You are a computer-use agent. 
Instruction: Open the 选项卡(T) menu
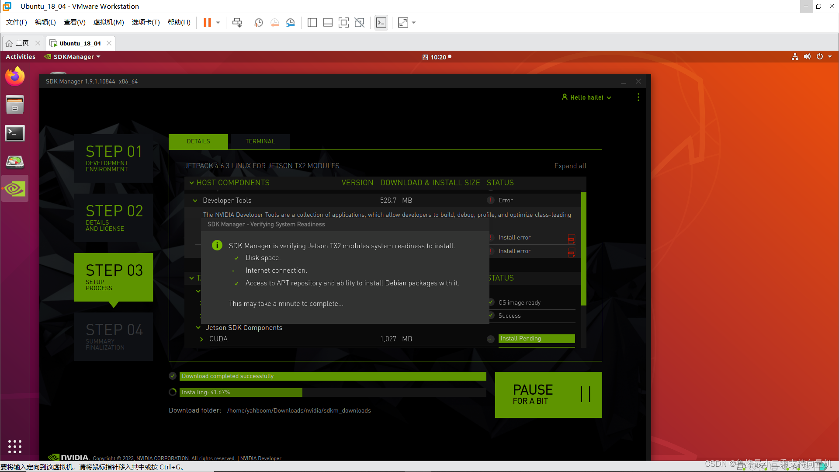click(146, 22)
